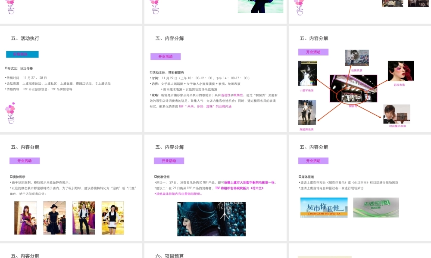This screenshot has height=258, width=431.
Task: Click the 策略 paragraph's first line
Action: pyautogui.click(x=214, y=95)
